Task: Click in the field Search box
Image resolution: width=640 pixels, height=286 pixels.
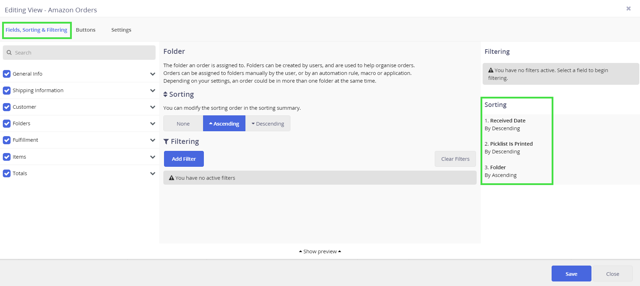Action: [x=83, y=53]
